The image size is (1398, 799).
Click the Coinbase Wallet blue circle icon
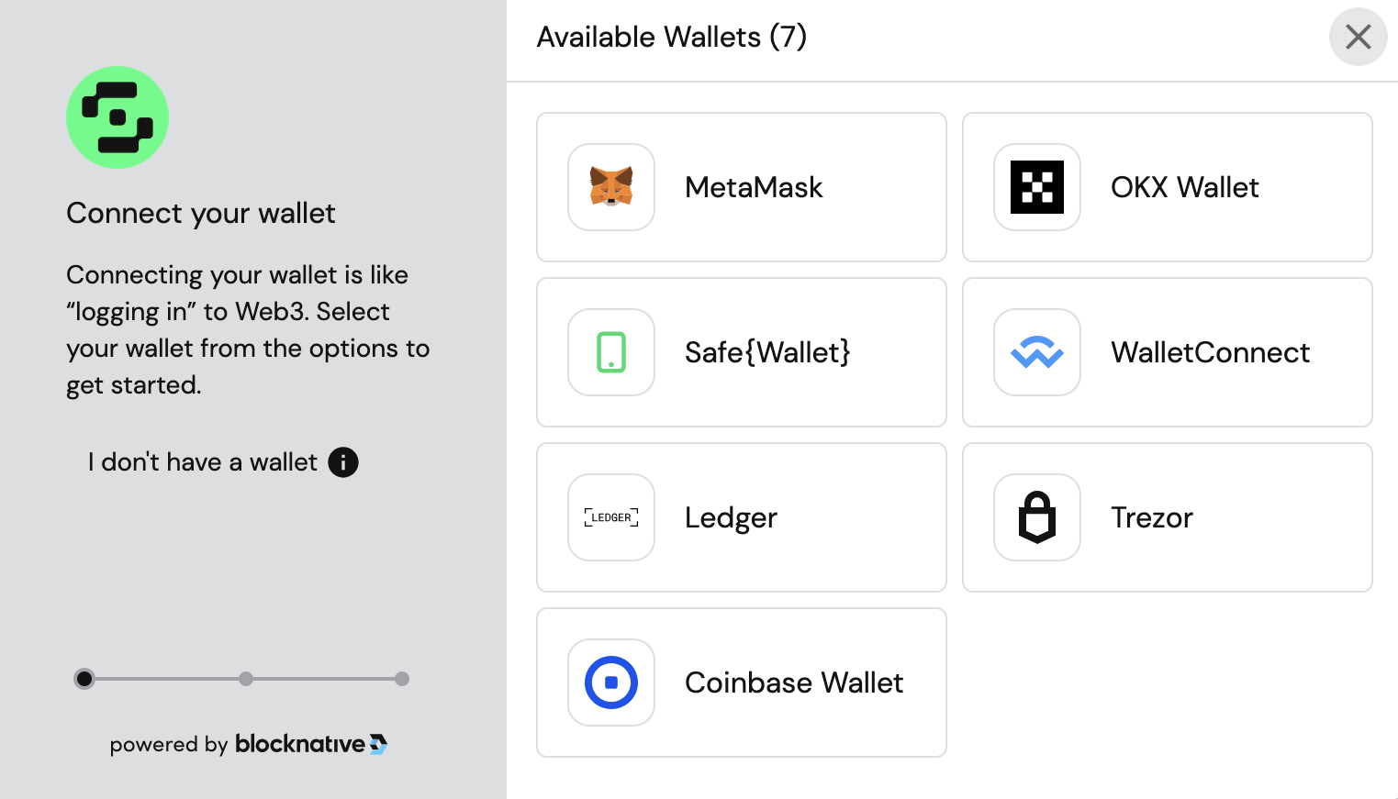(x=611, y=682)
